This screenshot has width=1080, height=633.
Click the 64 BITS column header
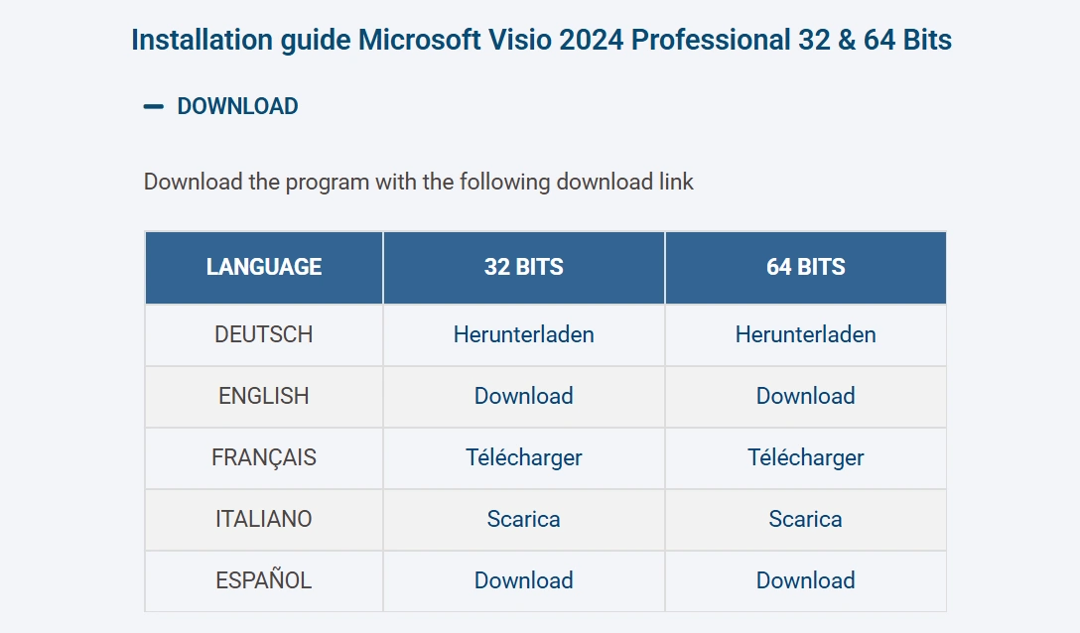click(x=805, y=267)
